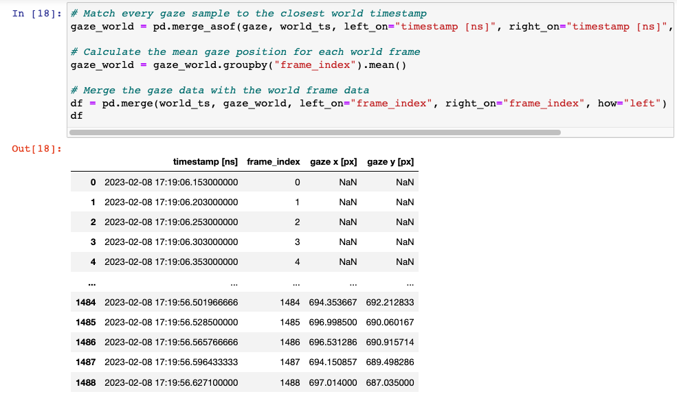Click the "timestamp [ns]" column header
677x394 pixels.
[x=206, y=162]
